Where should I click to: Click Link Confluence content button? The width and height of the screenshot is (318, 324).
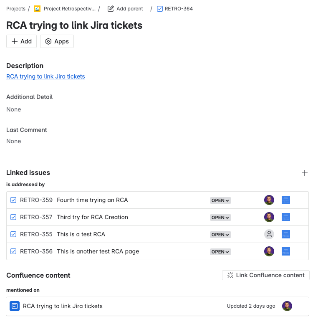point(266,275)
